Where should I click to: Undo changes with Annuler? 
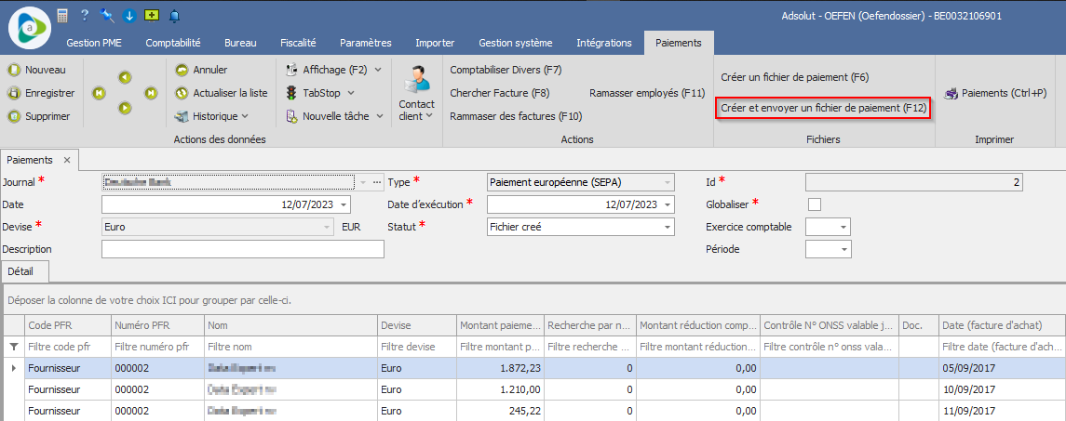click(202, 70)
